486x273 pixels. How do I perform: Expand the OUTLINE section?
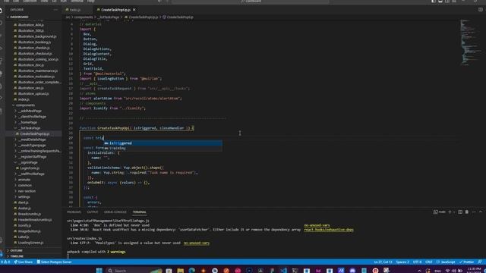16,250
